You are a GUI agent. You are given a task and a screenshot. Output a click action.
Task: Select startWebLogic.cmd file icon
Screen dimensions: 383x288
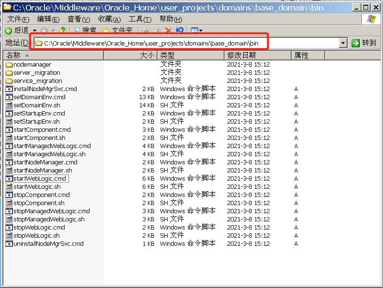pyautogui.click(x=9, y=178)
